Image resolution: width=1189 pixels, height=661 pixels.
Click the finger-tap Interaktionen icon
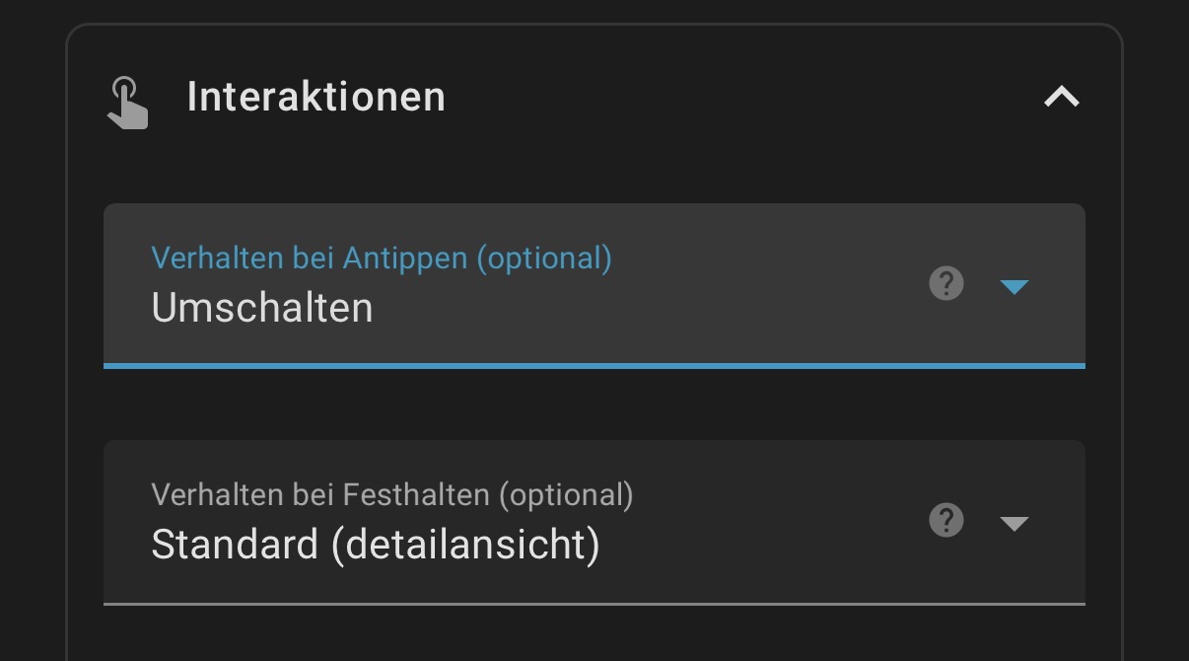127,103
